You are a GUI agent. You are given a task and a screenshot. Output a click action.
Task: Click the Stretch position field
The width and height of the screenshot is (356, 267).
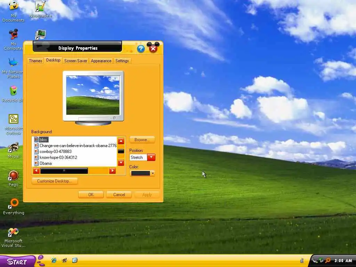tap(138, 157)
